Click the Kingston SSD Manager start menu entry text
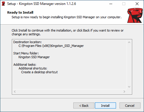 (34, 57)
